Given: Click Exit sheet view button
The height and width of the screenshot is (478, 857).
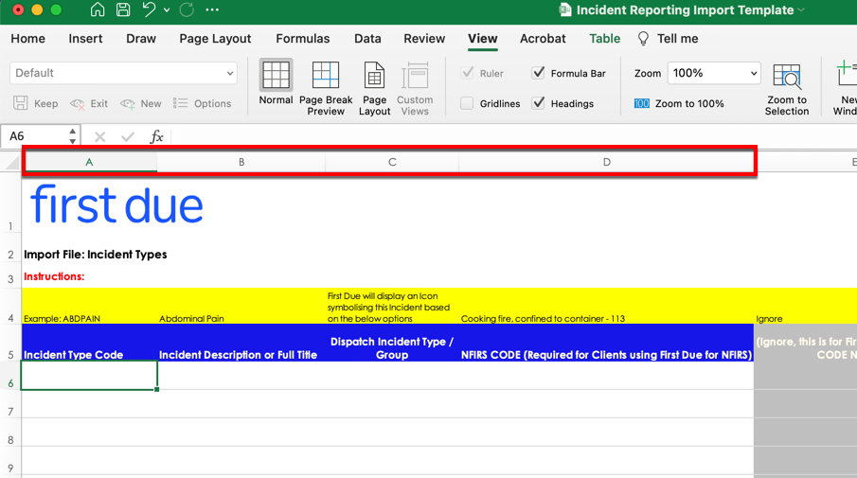Looking at the screenshot, I should [x=89, y=104].
